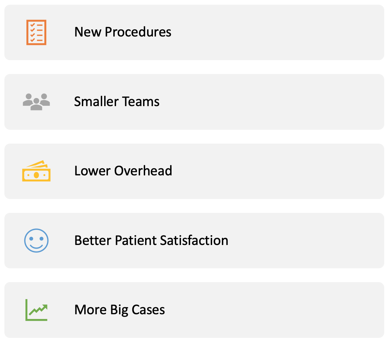Screen dimensions: 391x346
Task: Click the Lower Overhead label
Action: (x=123, y=171)
